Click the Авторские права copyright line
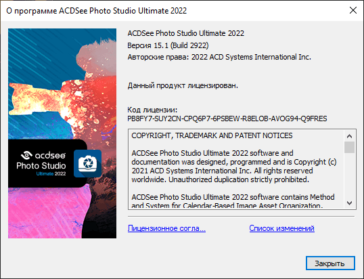The image size is (364, 279). click(219, 57)
